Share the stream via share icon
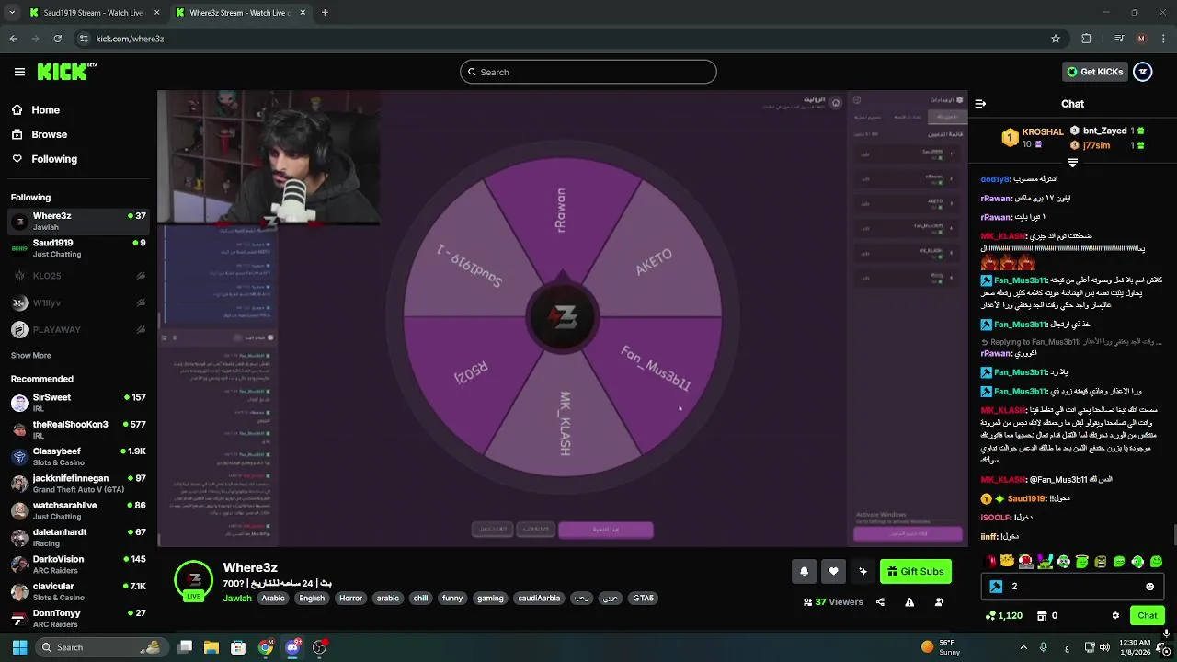 point(880,602)
